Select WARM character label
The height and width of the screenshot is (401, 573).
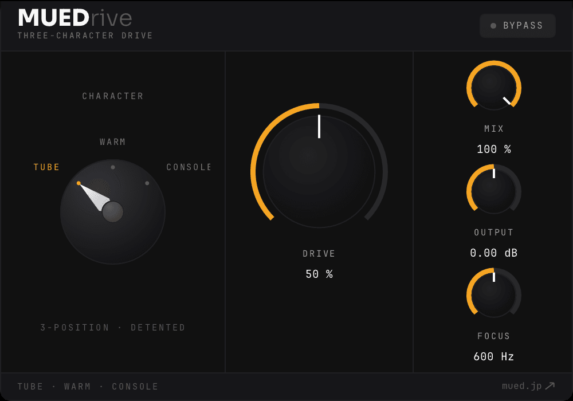(112, 141)
